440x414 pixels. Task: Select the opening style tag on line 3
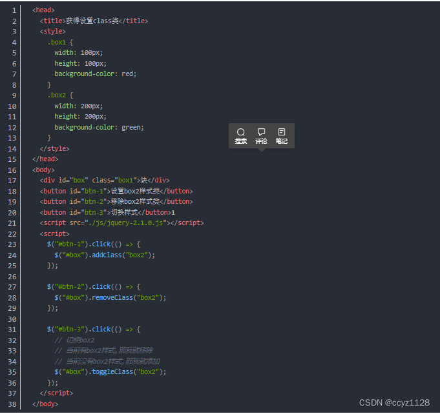coord(53,32)
